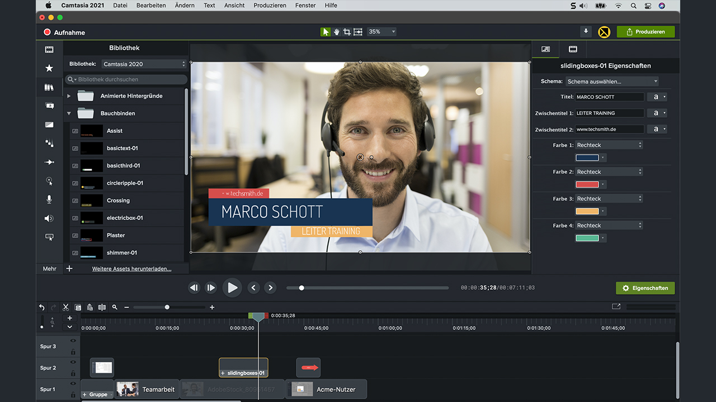Open the Schema auswählen dropdown
The width and height of the screenshot is (716, 402).
click(x=611, y=82)
